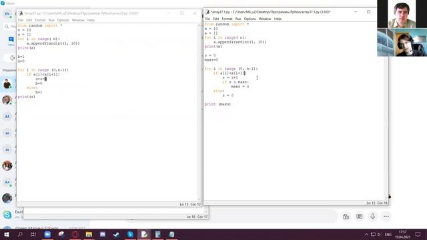Open Calculator from the taskbar
Screen dimensions: 427x240
pyautogui.click(x=157, y=234)
